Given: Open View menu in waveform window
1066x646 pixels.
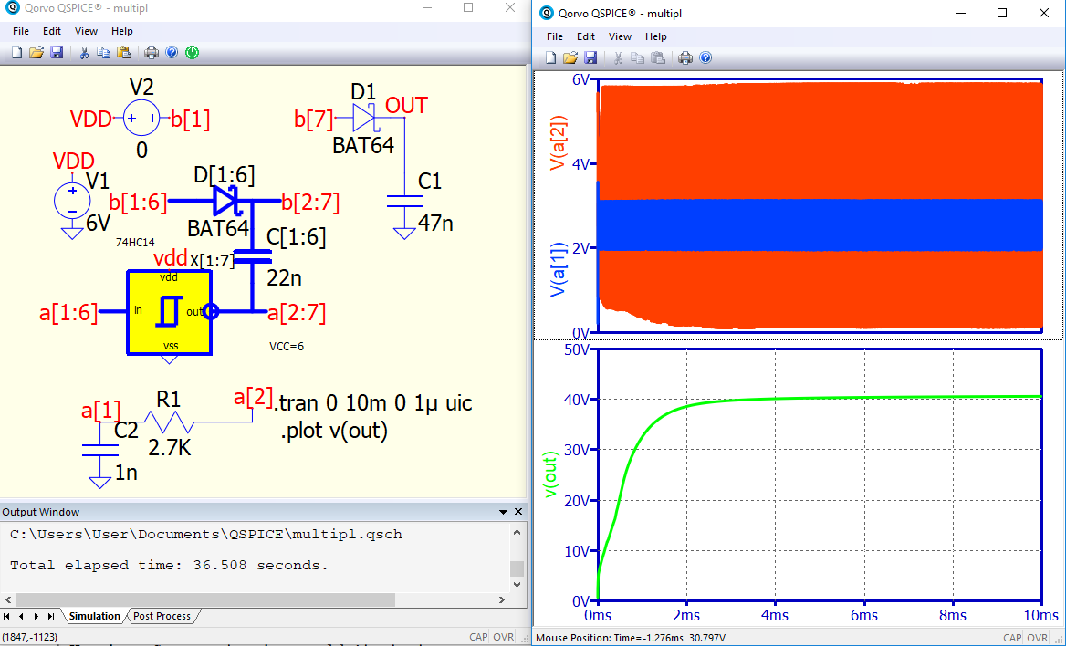Looking at the screenshot, I should point(620,36).
